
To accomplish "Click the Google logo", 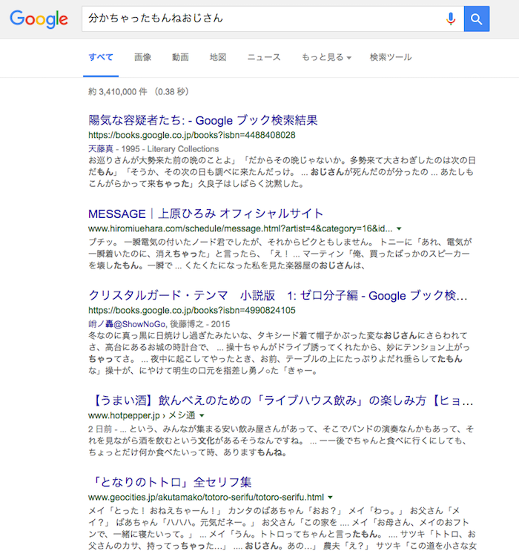I will [39, 19].
